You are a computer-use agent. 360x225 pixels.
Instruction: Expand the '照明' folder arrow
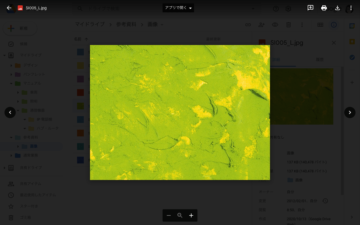point(18,101)
